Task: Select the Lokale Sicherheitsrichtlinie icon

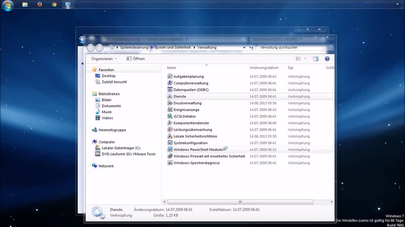Action: point(170,136)
